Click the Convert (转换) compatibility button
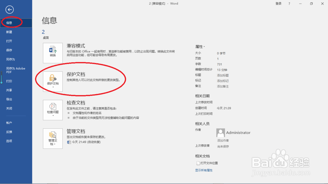 pos(53,53)
